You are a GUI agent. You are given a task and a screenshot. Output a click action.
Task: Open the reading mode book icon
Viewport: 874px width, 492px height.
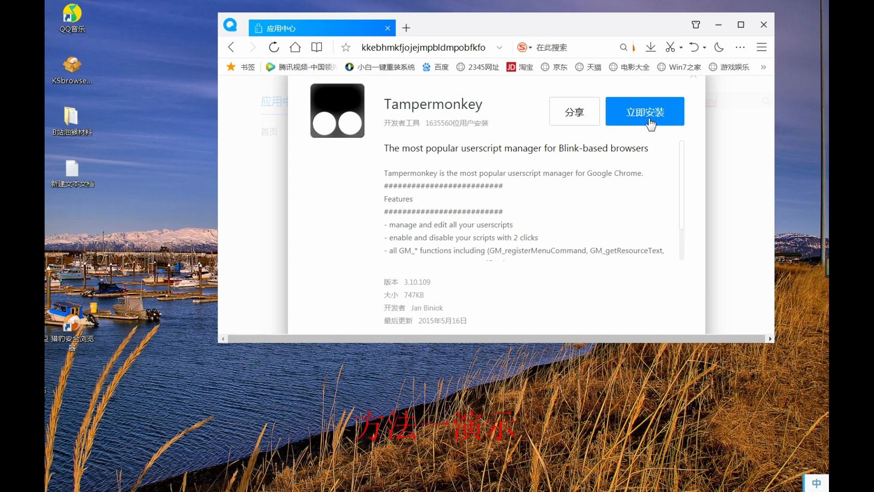point(316,47)
